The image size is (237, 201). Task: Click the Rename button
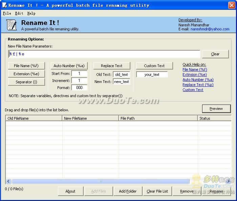click(x=216, y=191)
